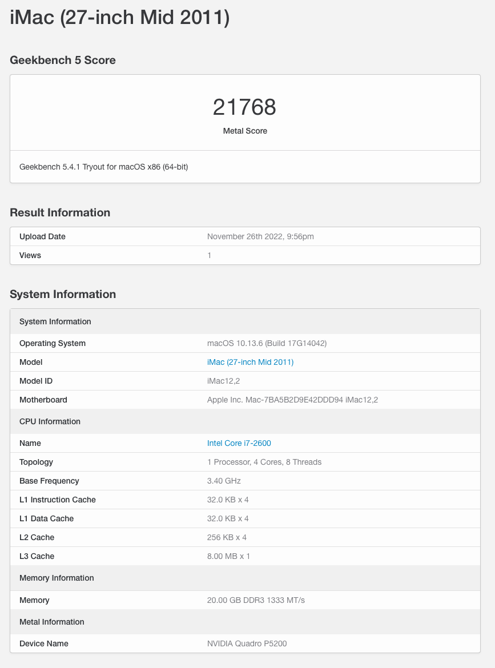Click the Upload Date label
Image resolution: width=495 pixels, height=668 pixels.
[42, 236]
